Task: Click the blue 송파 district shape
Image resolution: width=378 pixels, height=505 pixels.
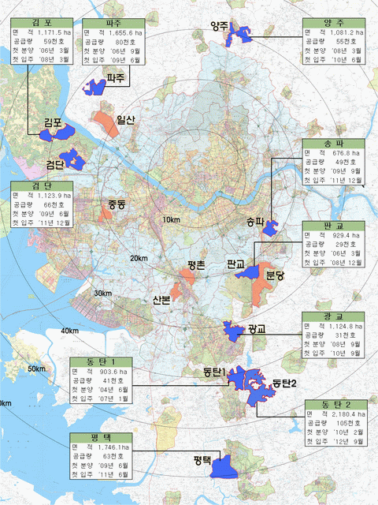Action: tap(270, 229)
